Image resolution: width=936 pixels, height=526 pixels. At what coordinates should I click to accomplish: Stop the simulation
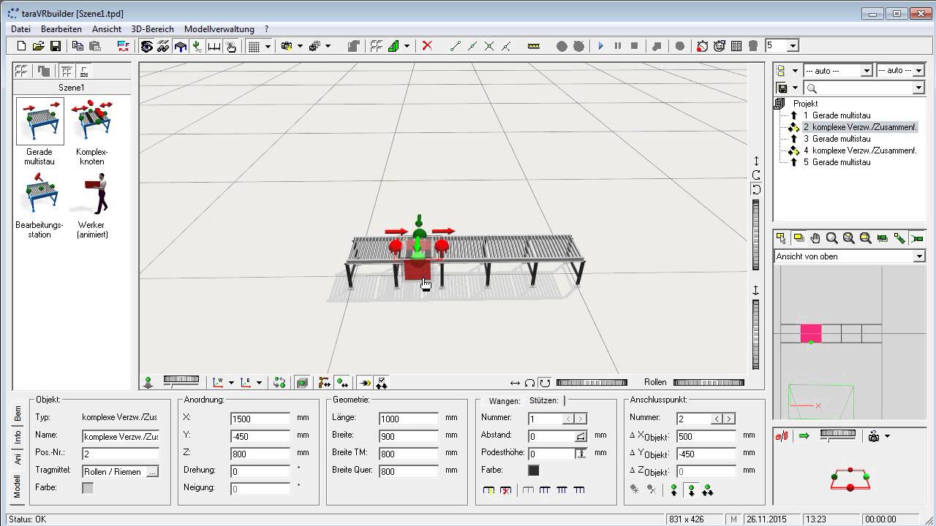(x=635, y=46)
